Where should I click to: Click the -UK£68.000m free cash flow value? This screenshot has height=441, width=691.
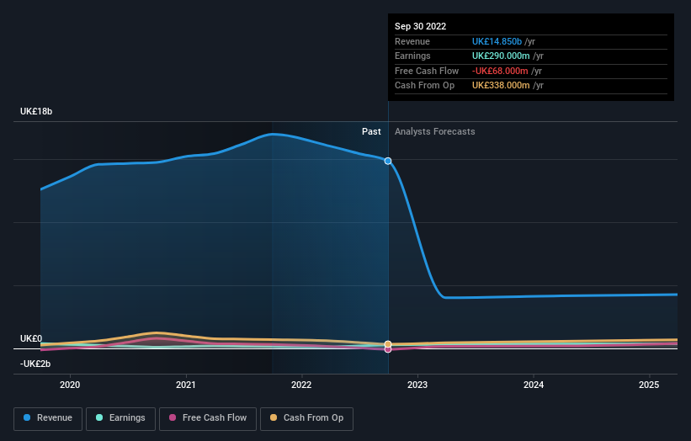click(x=500, y=71)
